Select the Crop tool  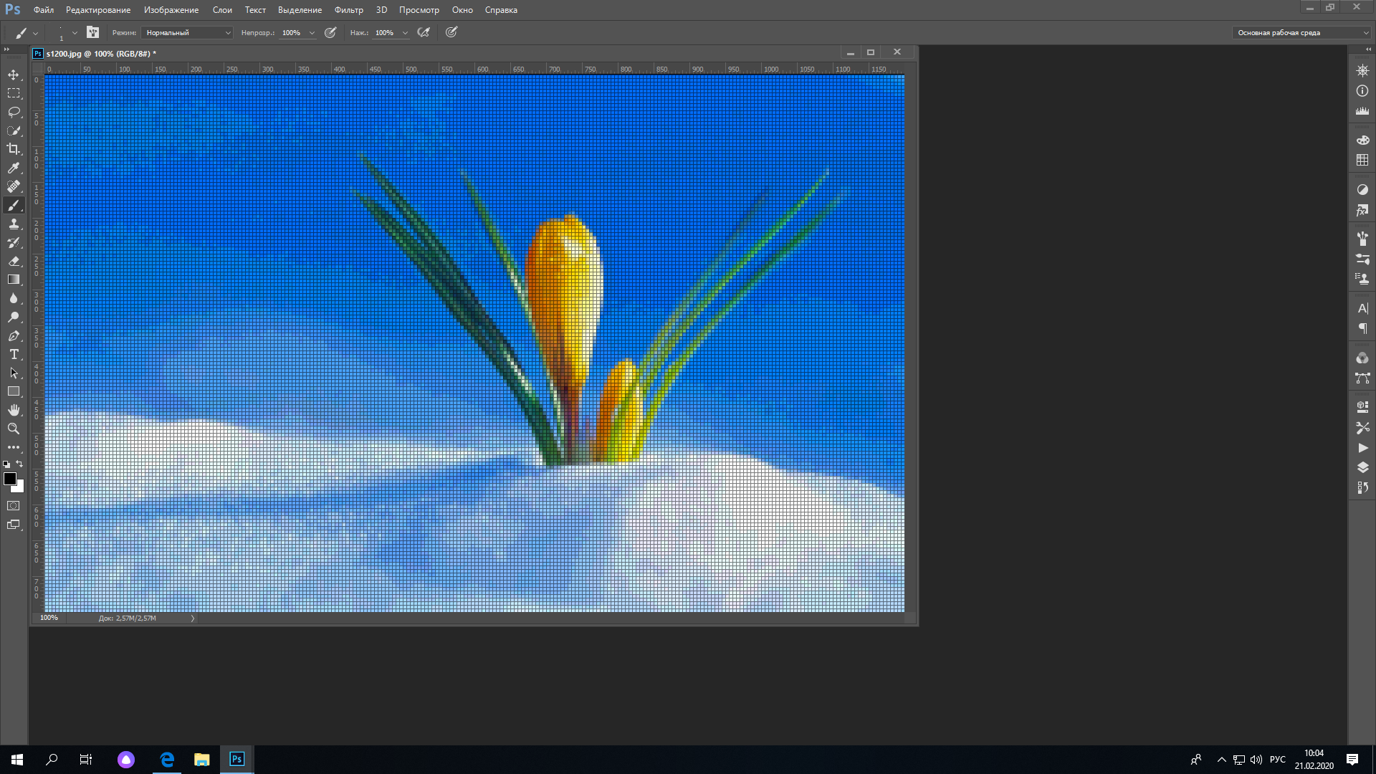coord(14,149)
